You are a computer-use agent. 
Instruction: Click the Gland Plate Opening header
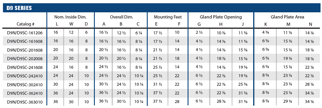tap(221, 17)
